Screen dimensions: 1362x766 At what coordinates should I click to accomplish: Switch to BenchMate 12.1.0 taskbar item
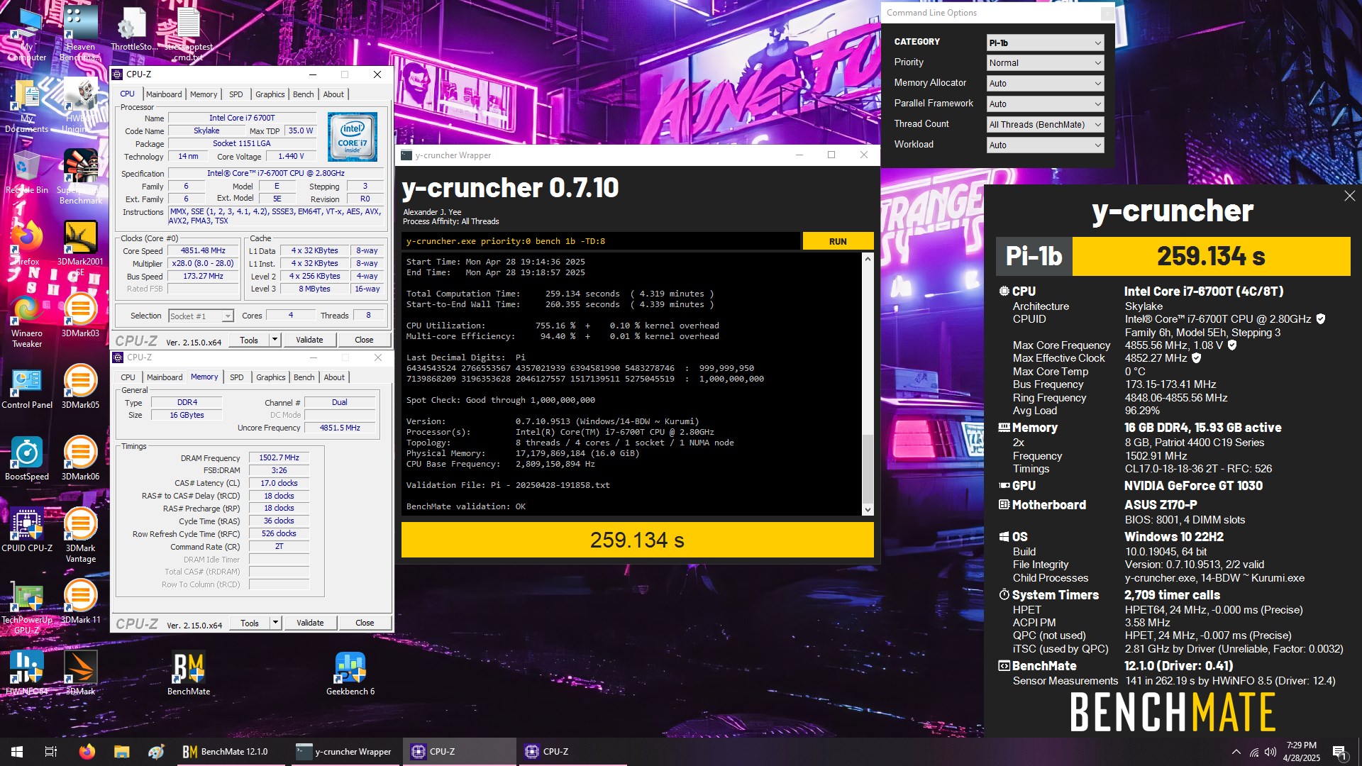coord(230,752)
